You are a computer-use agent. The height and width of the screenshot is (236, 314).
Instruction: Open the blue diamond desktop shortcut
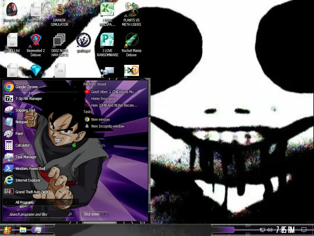(36, 70)
